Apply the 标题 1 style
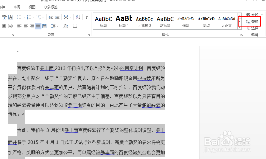 [124, 21]
